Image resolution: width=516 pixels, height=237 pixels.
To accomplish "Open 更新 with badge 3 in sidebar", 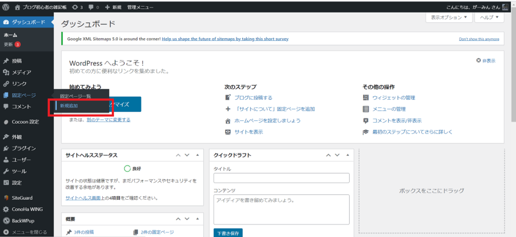I will pos(13,44).
